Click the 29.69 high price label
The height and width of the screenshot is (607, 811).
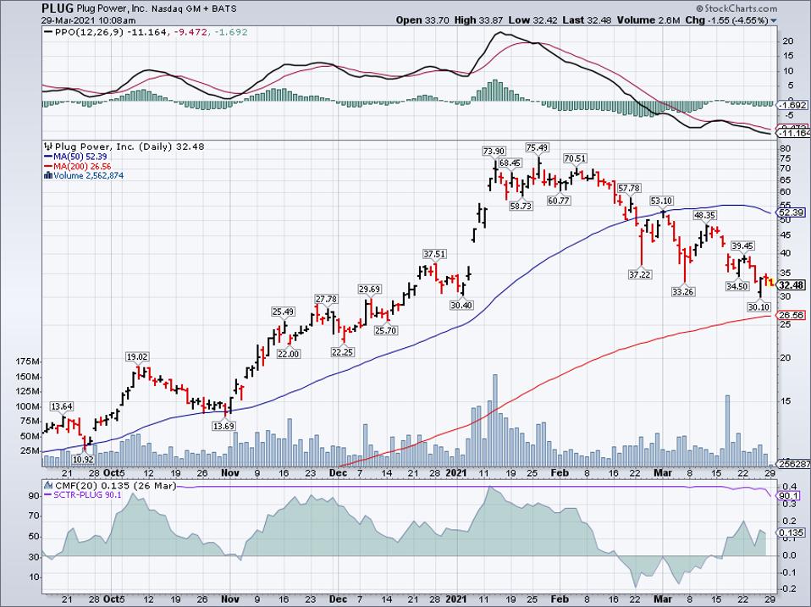click(370, 289)
